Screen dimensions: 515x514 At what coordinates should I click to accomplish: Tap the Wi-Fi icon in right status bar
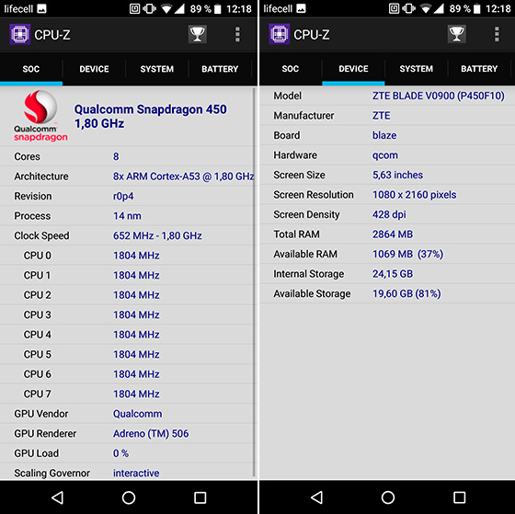pos(425,8)
